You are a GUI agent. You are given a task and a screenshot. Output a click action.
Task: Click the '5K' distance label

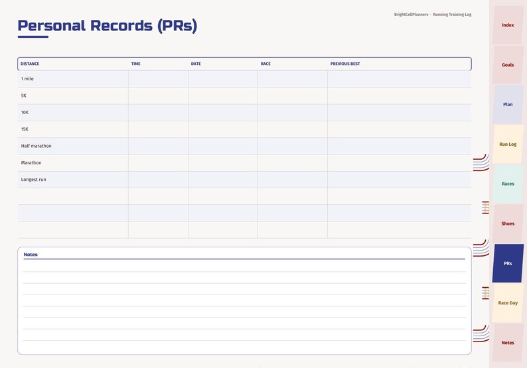[23, 95]
